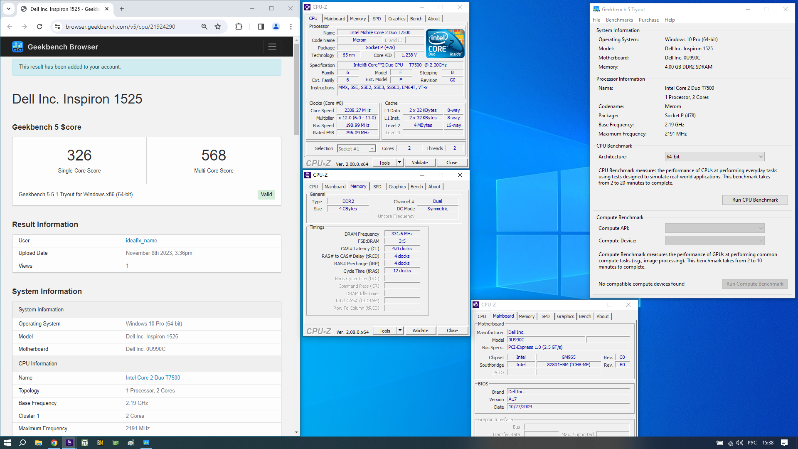The width and height of the screenshot is (798, 449).
Task: Switch language via РУС indicator
Action: click(x=752, y=443)
